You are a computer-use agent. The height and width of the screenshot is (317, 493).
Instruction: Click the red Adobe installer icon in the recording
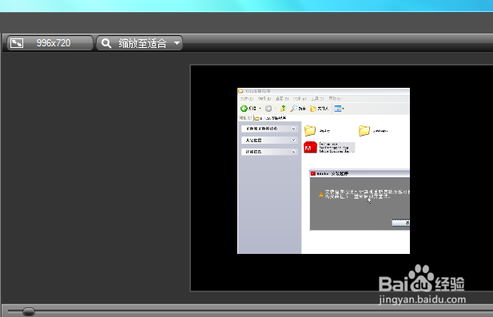[x=310, y=148]
